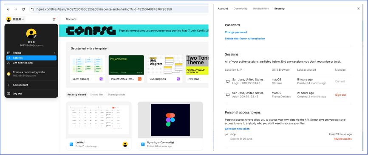The height and width of the screenshot is (155, 368).
Task: Switch to the Account settings tab
Action: [x=223, y=8]
